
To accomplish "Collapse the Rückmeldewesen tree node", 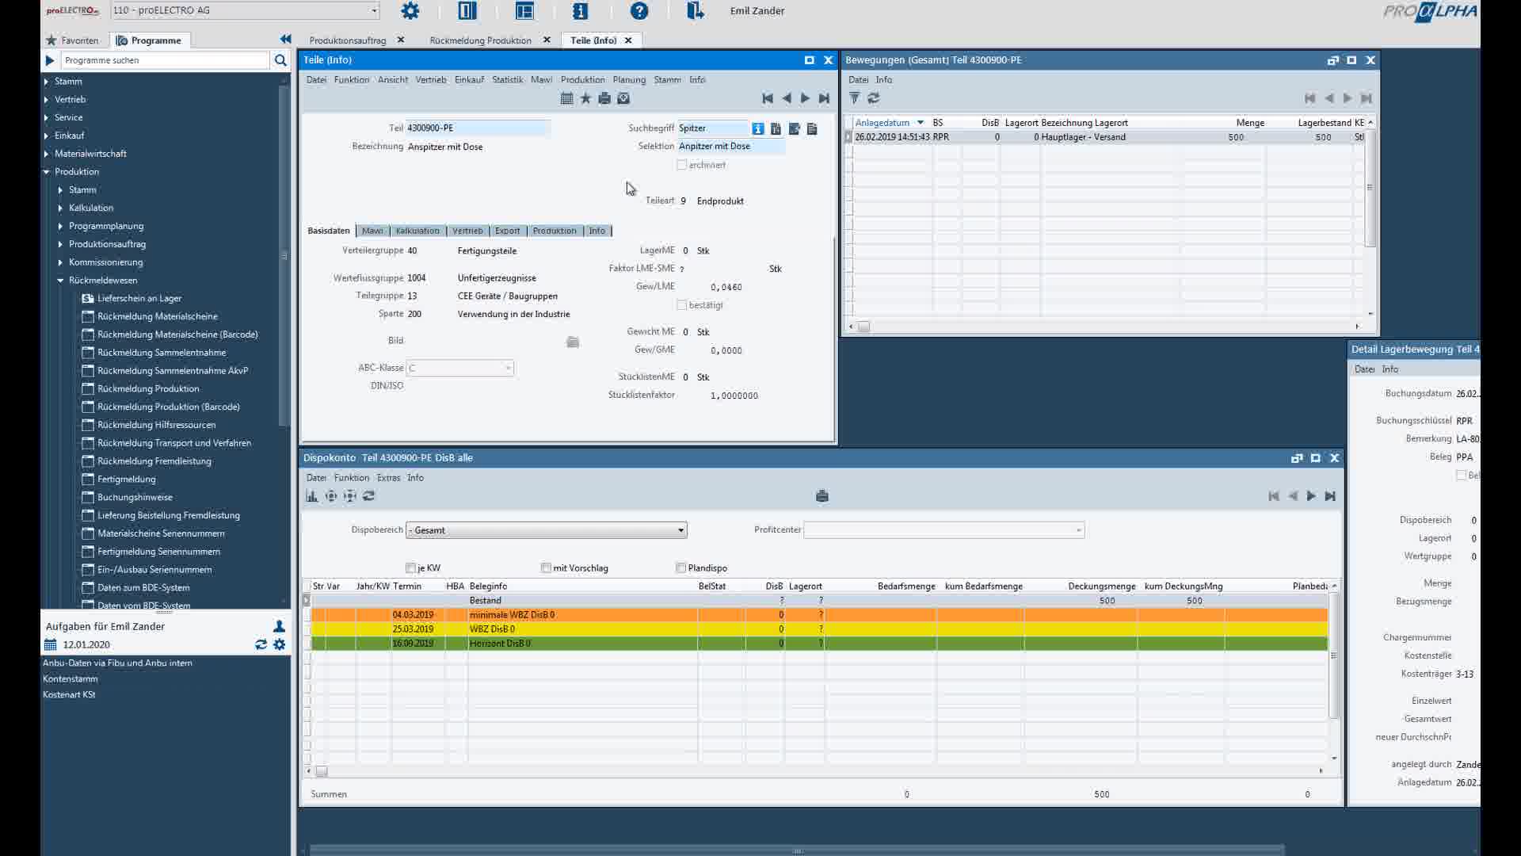I will tap(60, 281).
